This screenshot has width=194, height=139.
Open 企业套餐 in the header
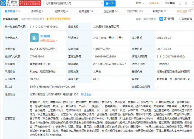click(x=169, y=3)
